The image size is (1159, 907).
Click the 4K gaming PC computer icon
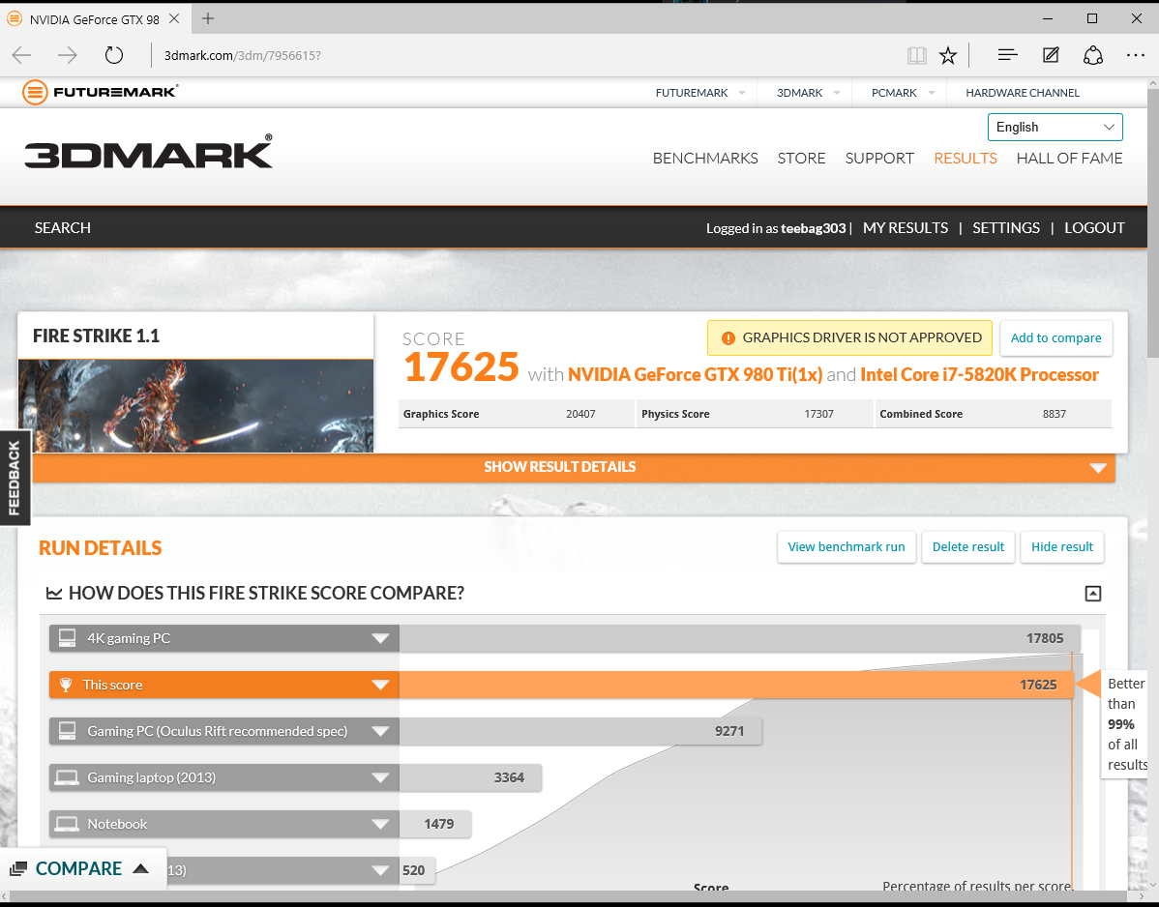pos(68,638)
